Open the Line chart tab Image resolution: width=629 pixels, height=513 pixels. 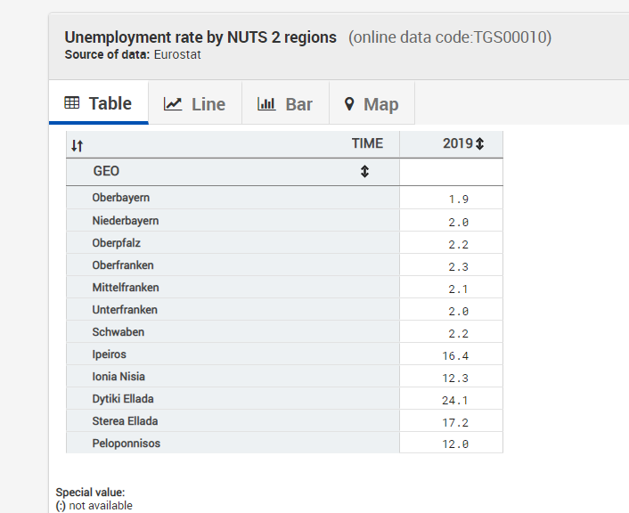point(195,104)
